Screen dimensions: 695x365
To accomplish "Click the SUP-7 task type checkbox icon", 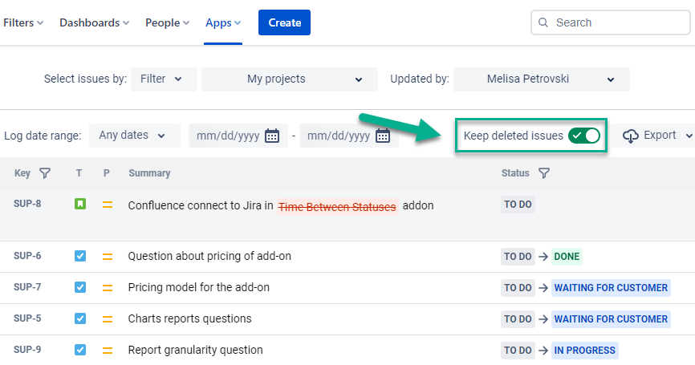I will click(80, 287).
